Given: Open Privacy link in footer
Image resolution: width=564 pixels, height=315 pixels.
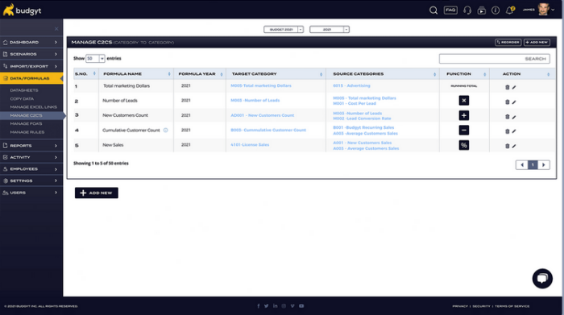Looking at the screenshot, I should (460, 306).
